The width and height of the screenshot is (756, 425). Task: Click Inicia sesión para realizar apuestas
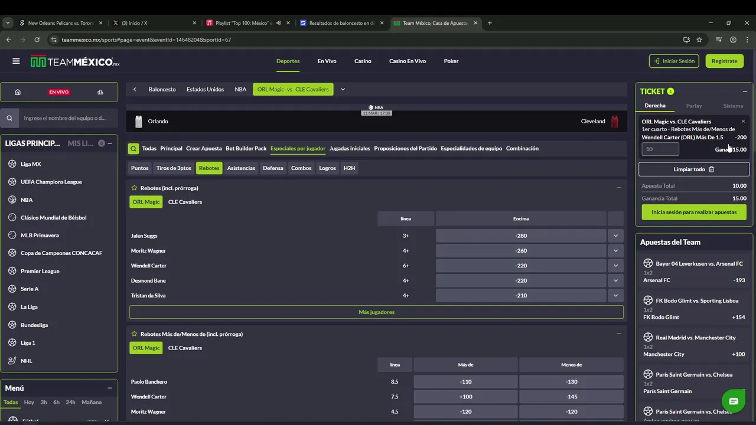pos(694,212)
